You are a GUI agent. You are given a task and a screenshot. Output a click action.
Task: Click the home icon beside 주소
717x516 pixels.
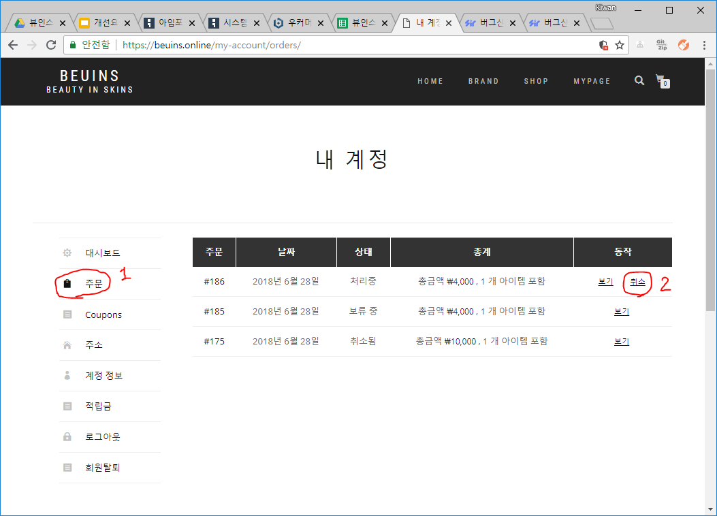67,345
